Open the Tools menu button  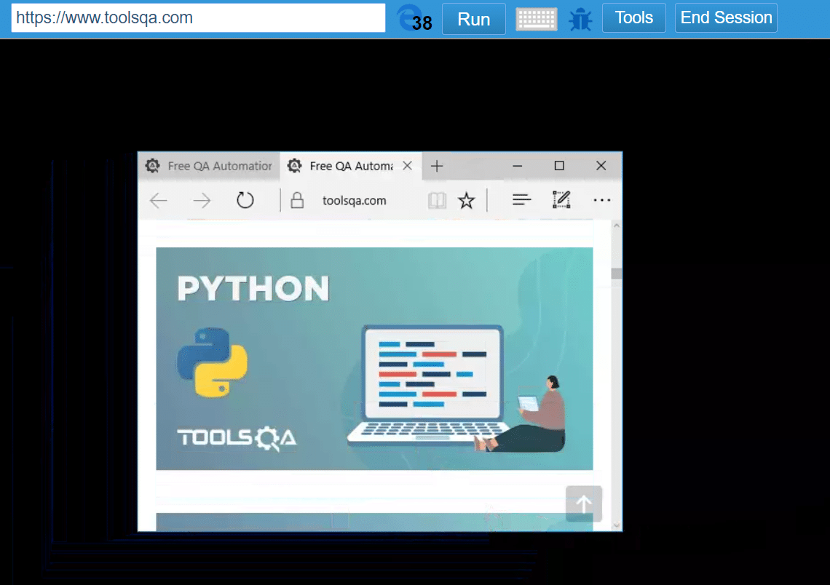point(633,17)
